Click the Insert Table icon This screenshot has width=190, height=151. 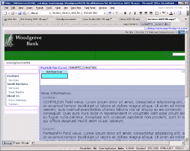pos(179,13)
